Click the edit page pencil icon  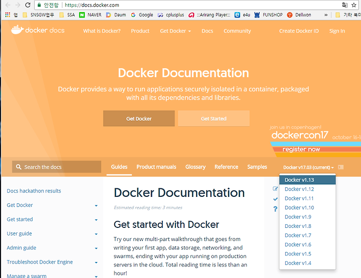click(275, 189)
